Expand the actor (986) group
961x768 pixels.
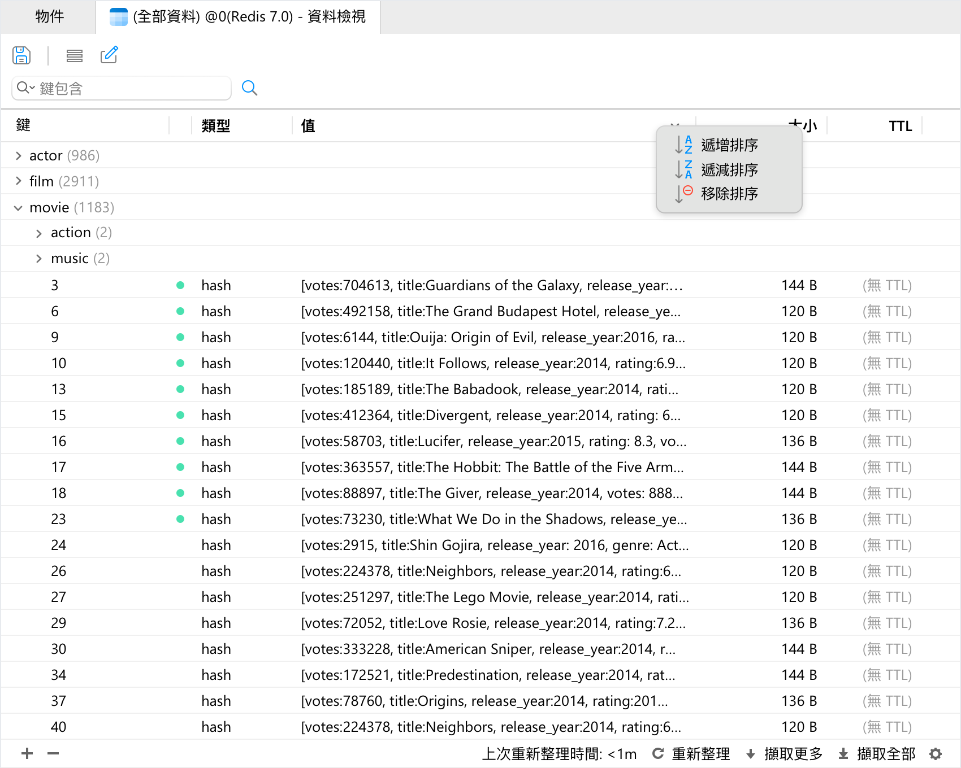click(x=19, y=156)
